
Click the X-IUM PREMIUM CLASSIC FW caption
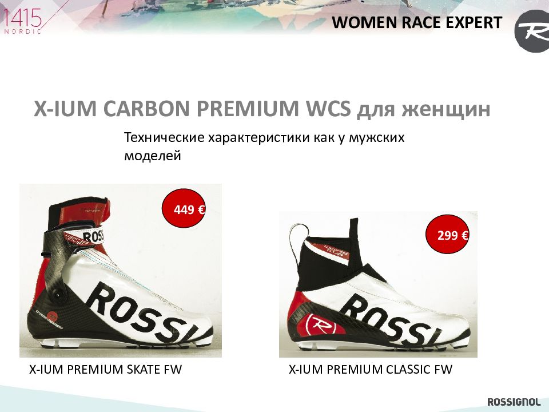click(x=371, y=370)
